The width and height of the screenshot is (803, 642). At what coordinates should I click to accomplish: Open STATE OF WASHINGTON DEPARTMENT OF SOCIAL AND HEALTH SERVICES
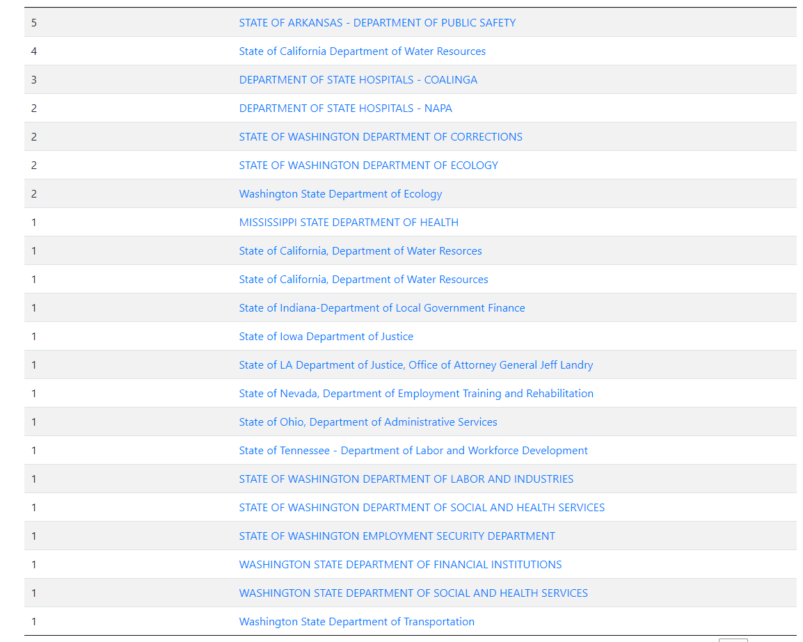pos(422,507)
